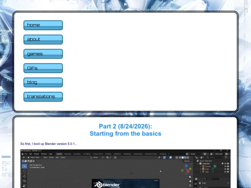The image size is (251, 188).
Task: Open the Global transform orientation dropdown
Action: click(x=95, y=157)
